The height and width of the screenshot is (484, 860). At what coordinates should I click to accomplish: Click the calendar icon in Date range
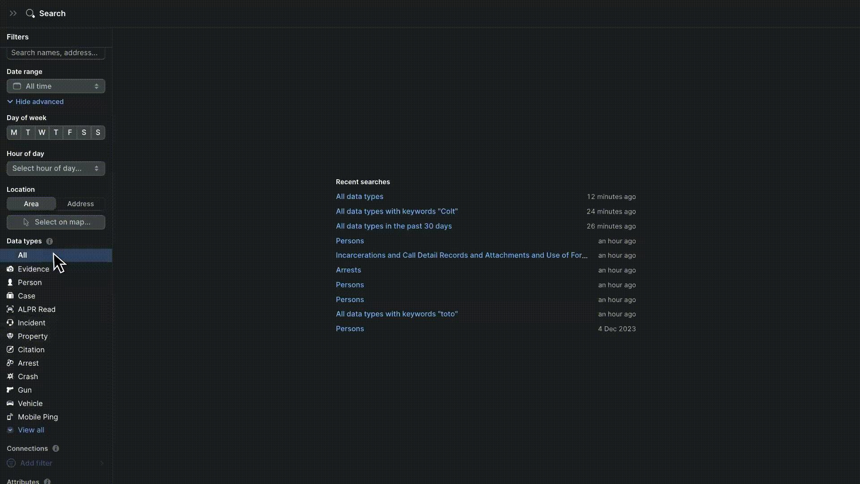[17, 86]
